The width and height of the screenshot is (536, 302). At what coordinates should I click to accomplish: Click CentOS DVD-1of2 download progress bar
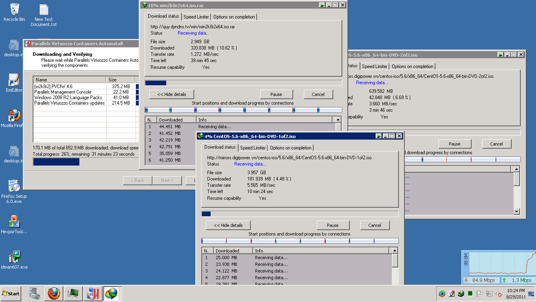(300, 214)
